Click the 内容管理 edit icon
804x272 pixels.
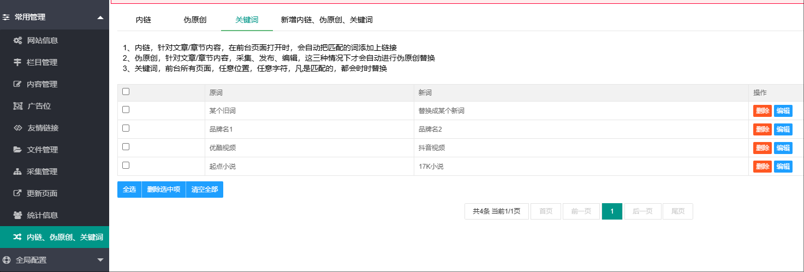(x=17, y=84)
